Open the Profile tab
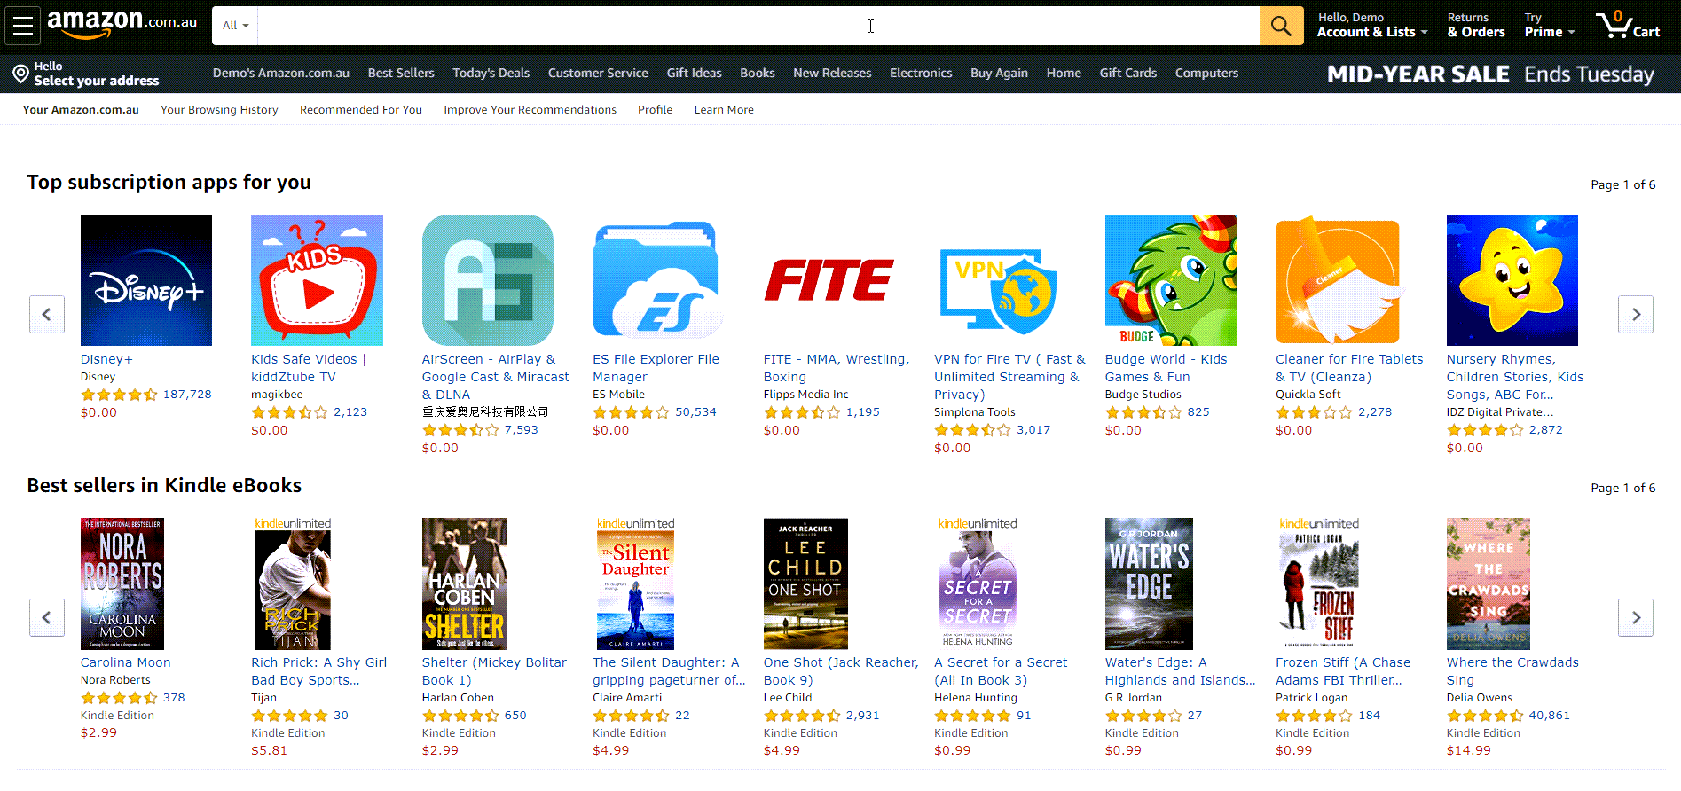Image resolution: width=1681 pixels, height=791 pixels. pos(655,110)
